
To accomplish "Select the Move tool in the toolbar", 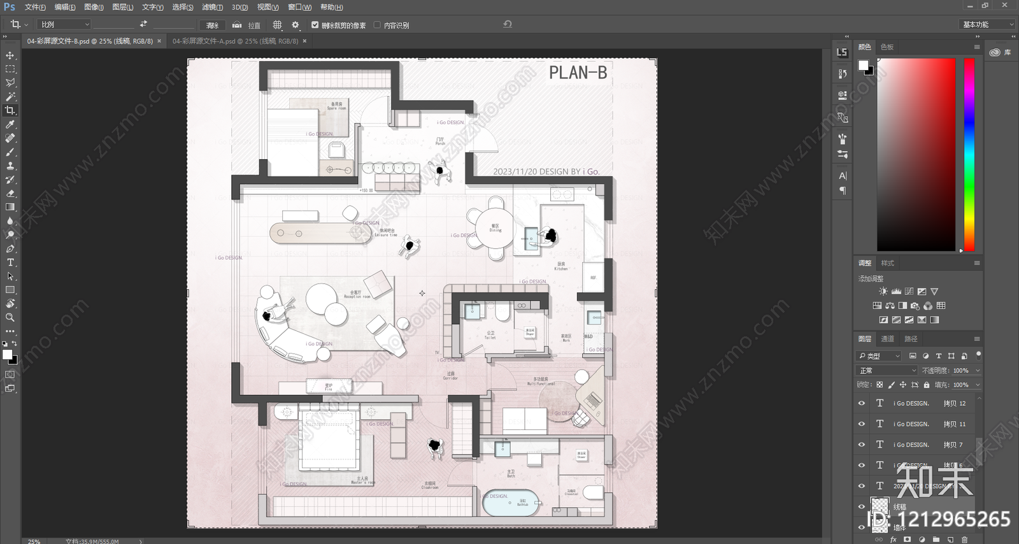I will pyautogui.click(x=10, y=55).
